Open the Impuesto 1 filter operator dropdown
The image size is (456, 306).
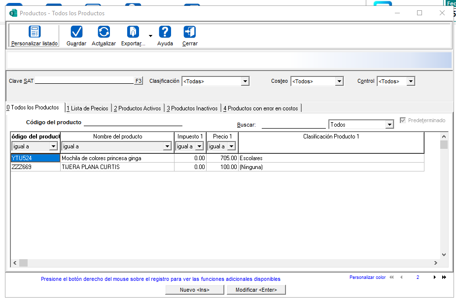click(x=199, y=146)
